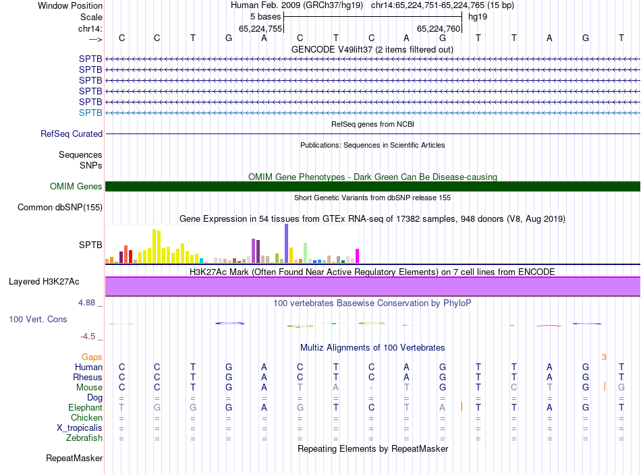Open the GTEx Gene Expression track title
641x474 pixels.
(372, 218)
